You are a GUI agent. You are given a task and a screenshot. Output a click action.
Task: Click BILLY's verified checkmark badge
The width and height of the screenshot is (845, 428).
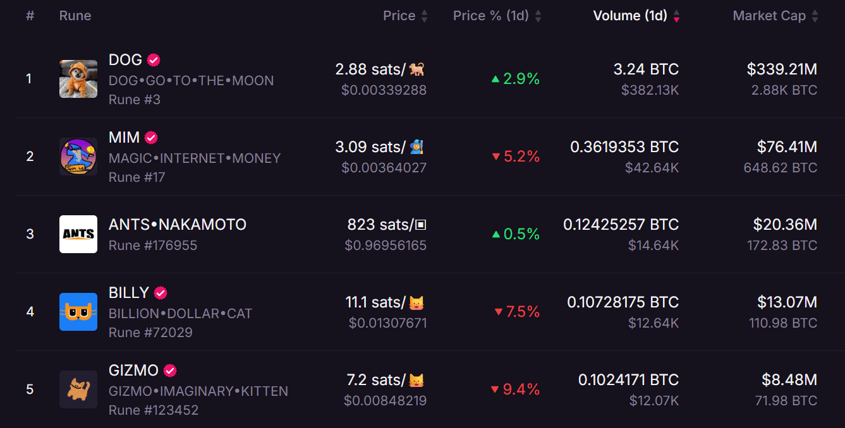click(161, 293)
